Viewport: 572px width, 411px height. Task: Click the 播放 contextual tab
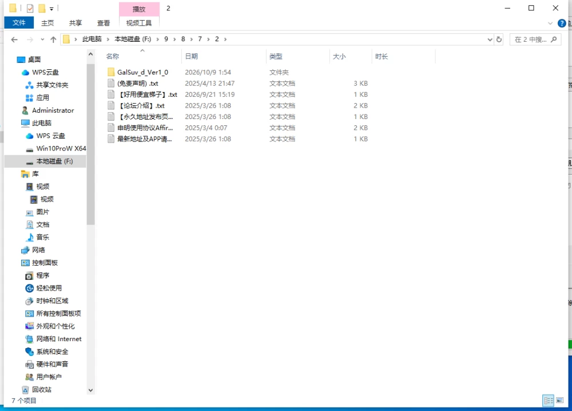tap(139, 9)
